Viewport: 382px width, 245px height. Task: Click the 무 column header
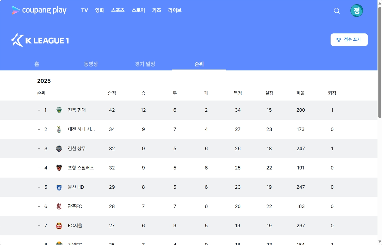[x=175, y=93]
